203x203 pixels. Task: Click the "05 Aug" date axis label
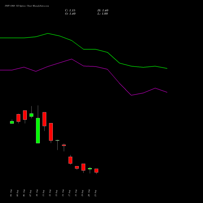point(17,193)
